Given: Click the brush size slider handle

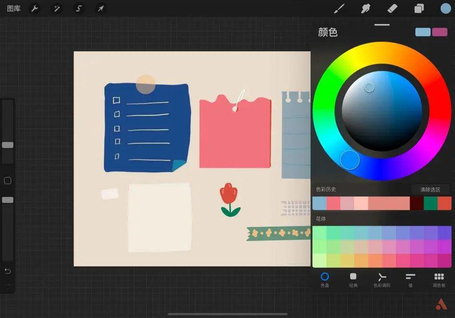Looking at the screenshot, I should click(x=8, y=145).
